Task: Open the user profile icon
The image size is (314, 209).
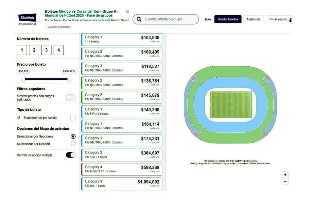Action: (290, 20)
